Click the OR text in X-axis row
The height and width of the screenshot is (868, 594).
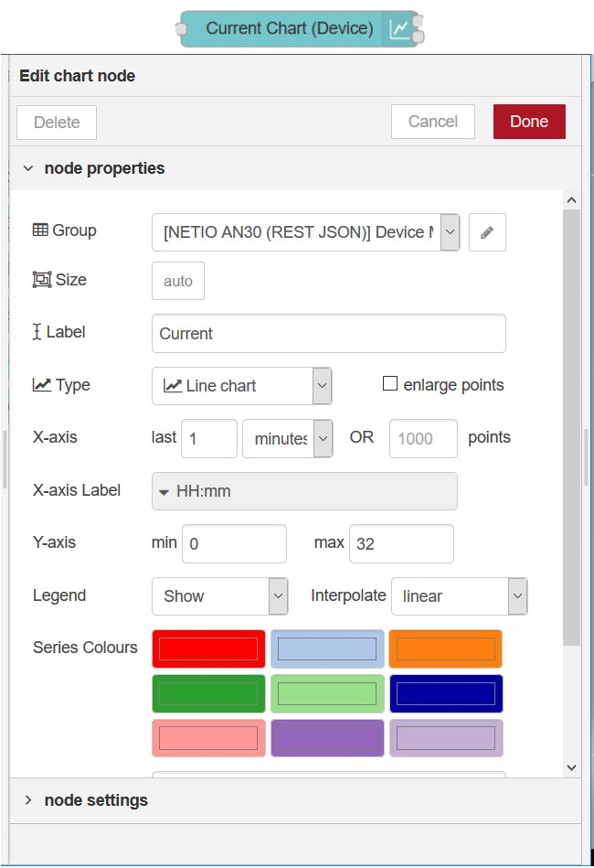pyautogui.click(x=362, y=437)
